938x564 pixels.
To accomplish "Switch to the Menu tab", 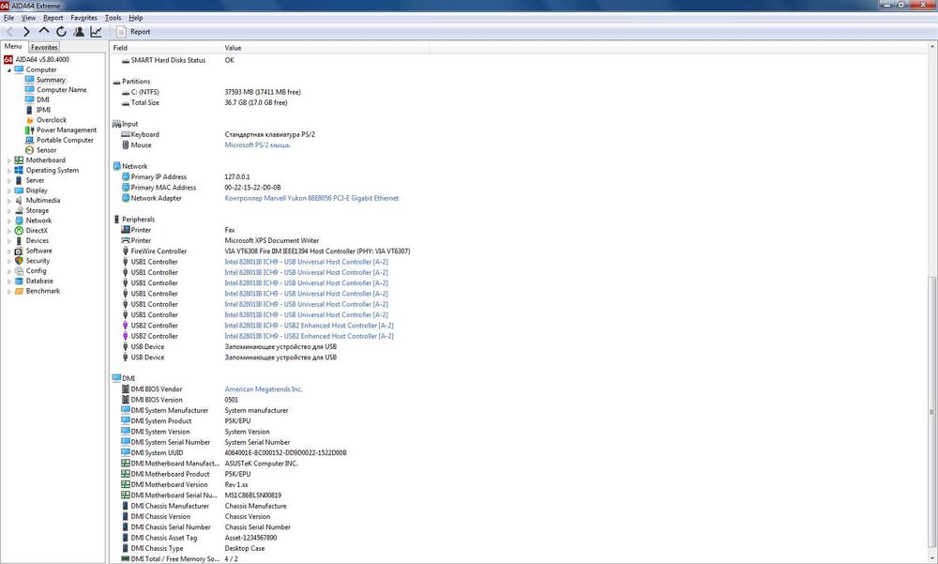I will (x=13, y=46).
